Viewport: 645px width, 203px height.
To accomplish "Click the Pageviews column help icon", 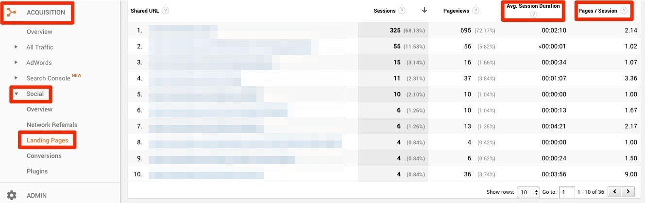I will click(x=475, y=11).
